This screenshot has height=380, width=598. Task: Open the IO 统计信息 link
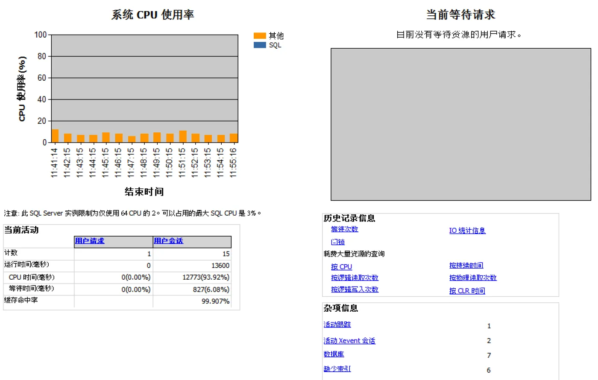point(467,231)
